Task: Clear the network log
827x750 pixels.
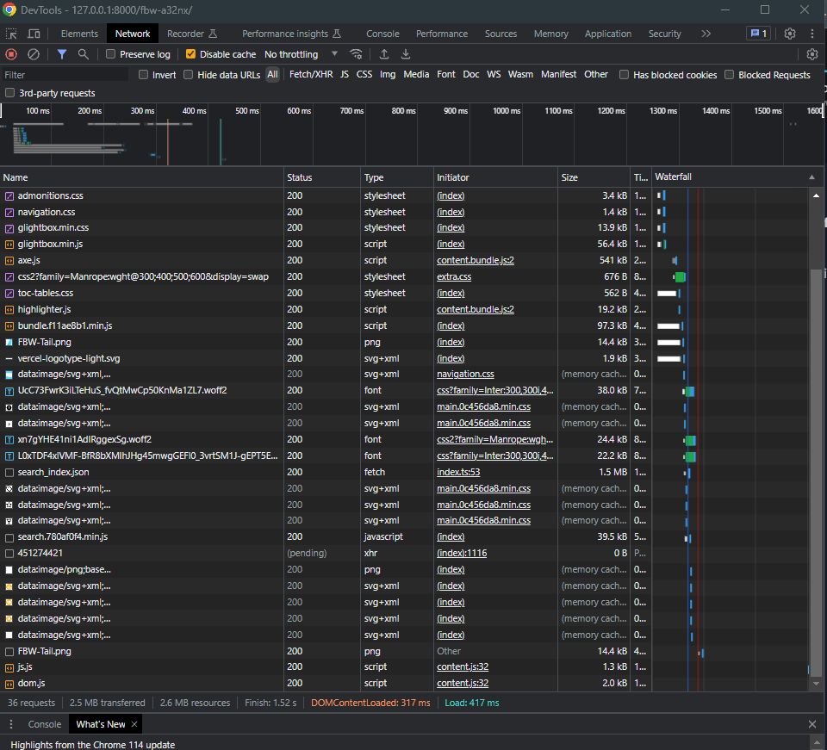Action: tap(34, 54)
